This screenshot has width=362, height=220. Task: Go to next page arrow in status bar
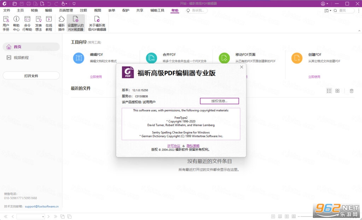[48, 216]
